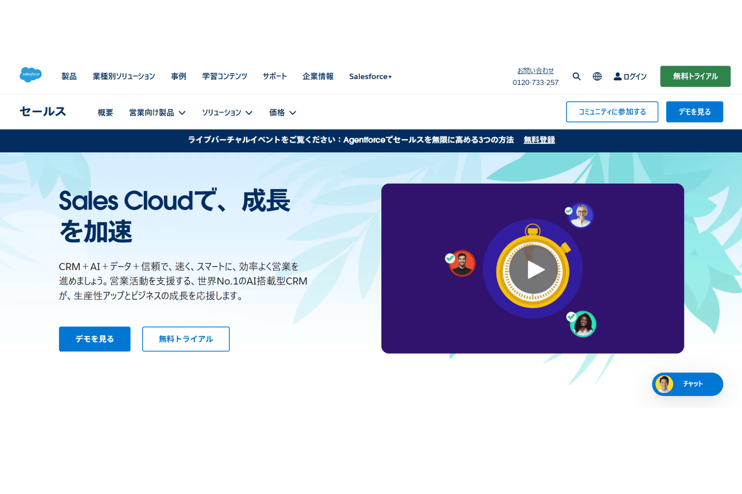Go to Salesforce+ in the top nav
The width and height of the screenshot is (742, 494).
371,76
